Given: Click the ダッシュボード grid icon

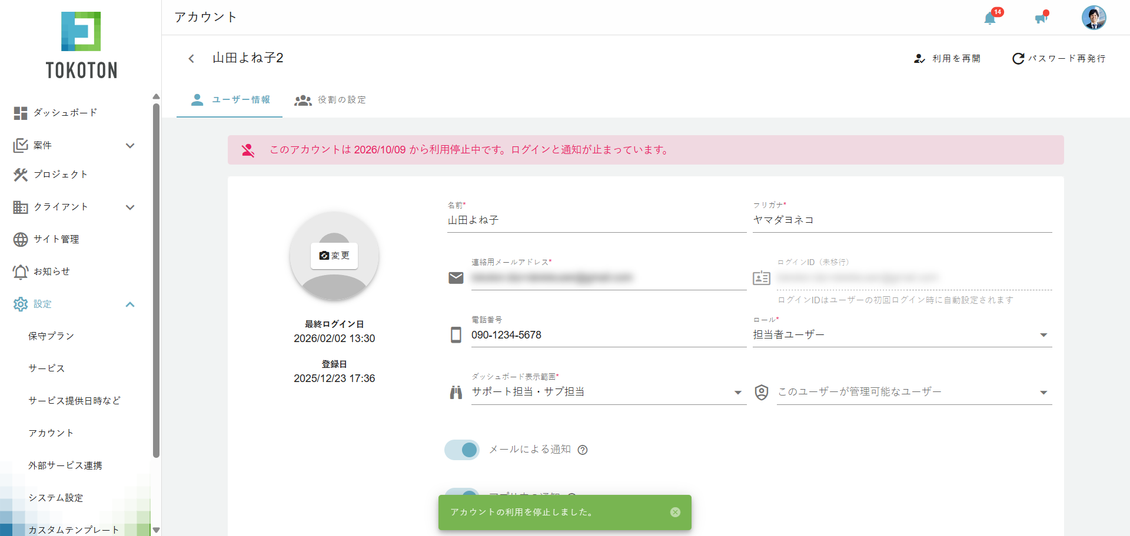Looking at the screenshot, I should point(21,113).
